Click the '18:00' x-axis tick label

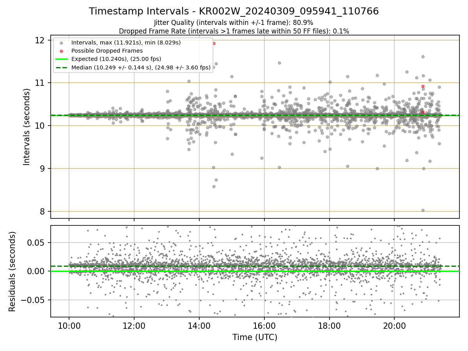pyautogui.click(x=330, y=325)
